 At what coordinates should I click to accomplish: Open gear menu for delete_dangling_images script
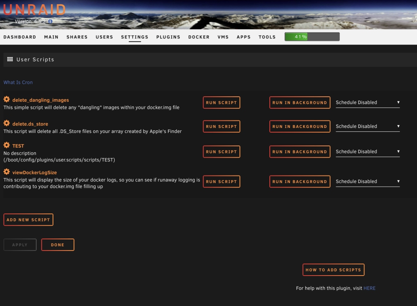click(7, 100)
